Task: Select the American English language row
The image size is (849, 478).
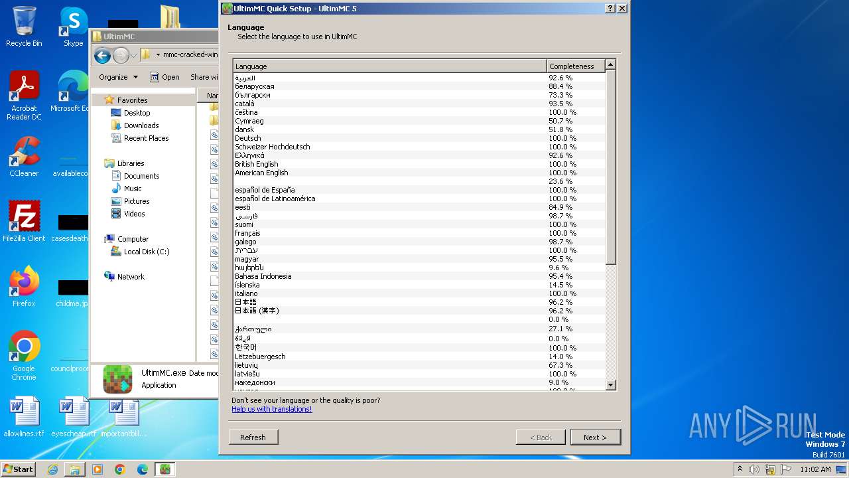Action: [419, 173]
